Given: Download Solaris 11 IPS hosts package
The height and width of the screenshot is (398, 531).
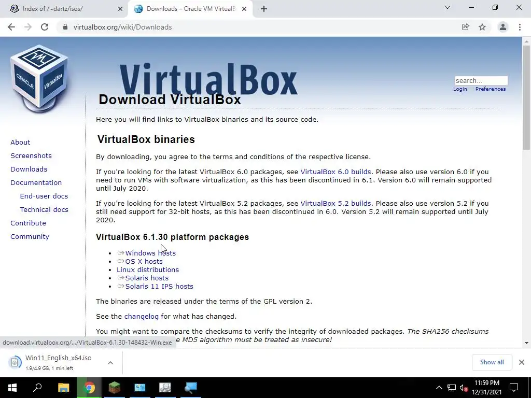Looking at the screenshot, I should (x=159, y=286).
